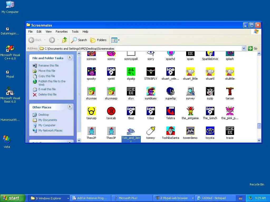Toggle the Folders pane button
This screenshot has height=202, width=270.
[x=98, y=40]
